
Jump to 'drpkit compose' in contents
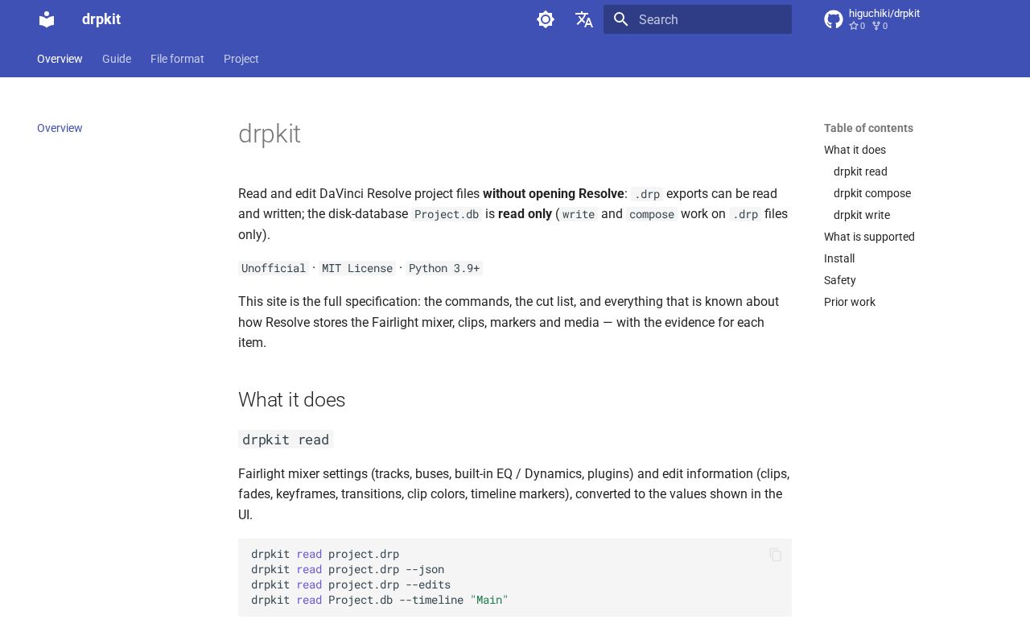(872, 193)
